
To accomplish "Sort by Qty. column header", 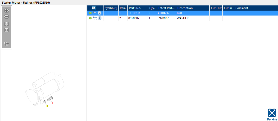I will point(152,8).
